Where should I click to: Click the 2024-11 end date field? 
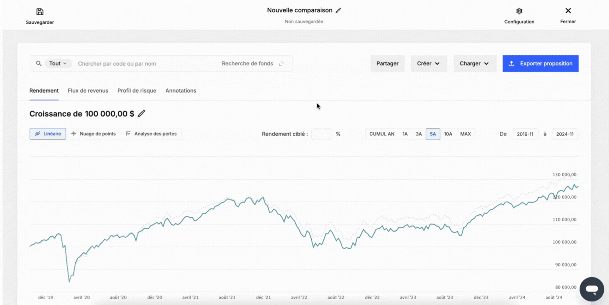tap(565, 134)
